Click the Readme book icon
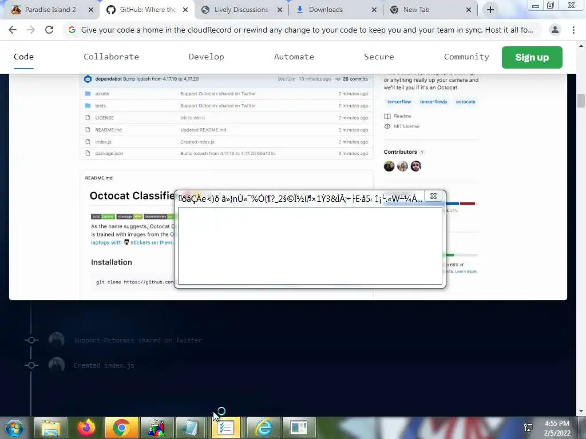This screenshot has height=439, width=586. [x=387, y=116]
